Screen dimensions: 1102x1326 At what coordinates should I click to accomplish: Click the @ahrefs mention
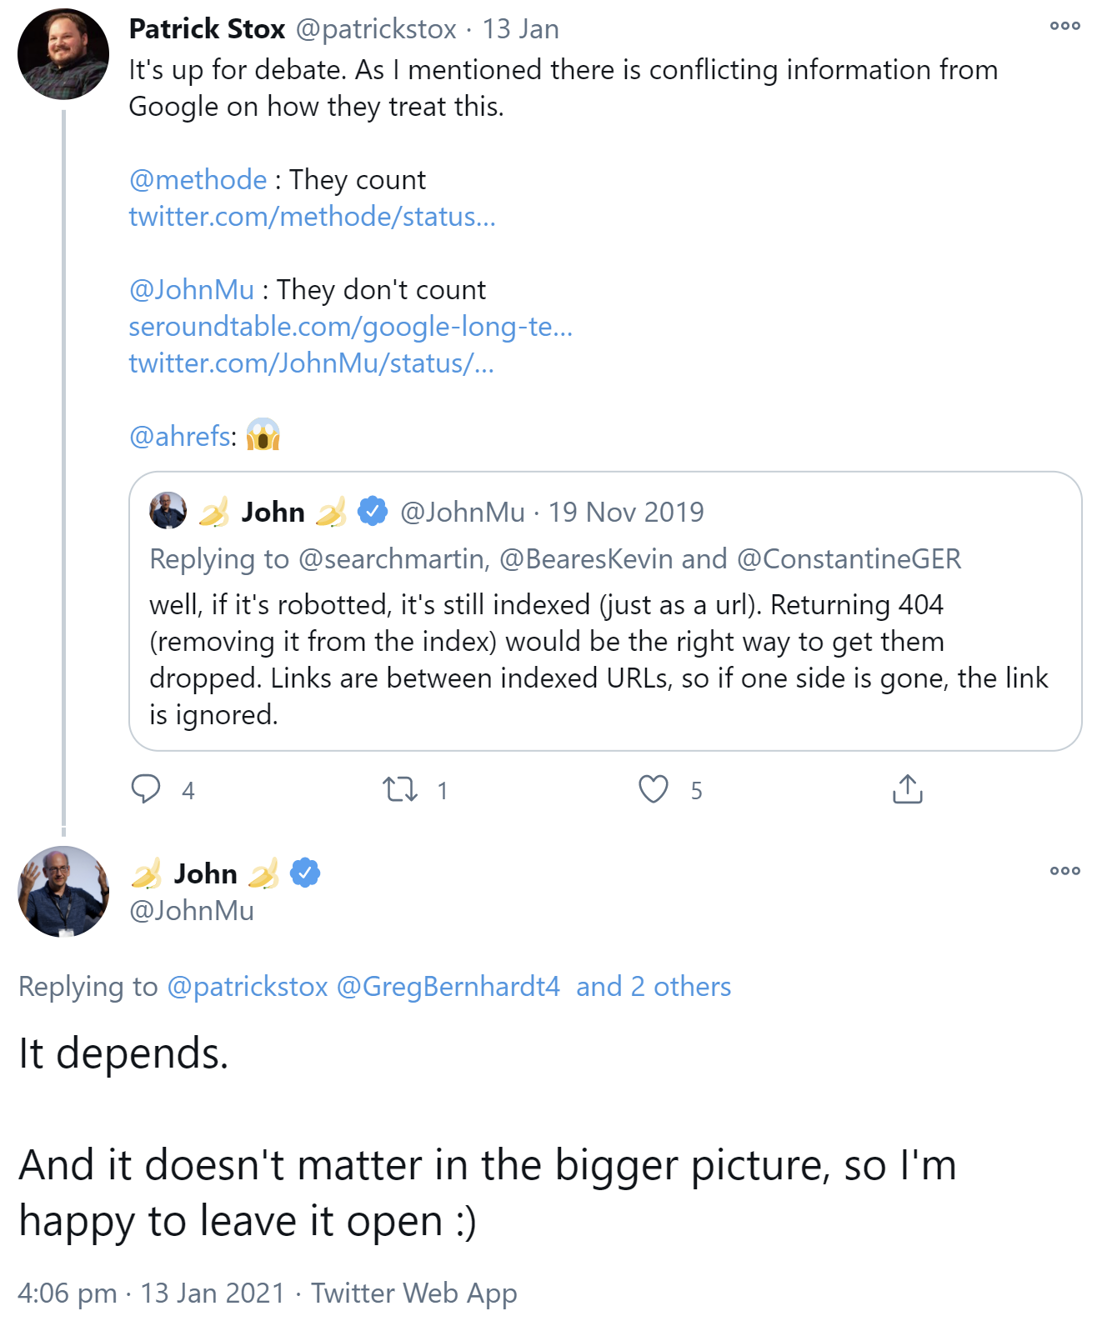coord(179,436)
